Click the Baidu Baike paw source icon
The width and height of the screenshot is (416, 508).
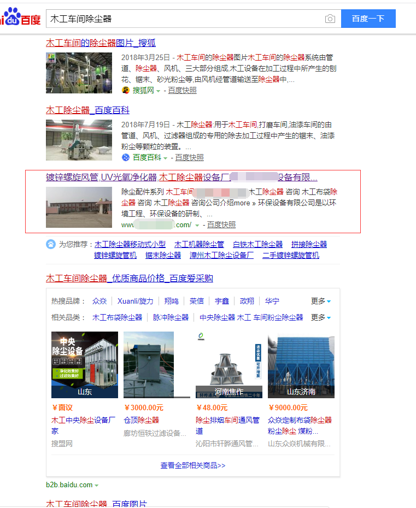click(126, 157)
